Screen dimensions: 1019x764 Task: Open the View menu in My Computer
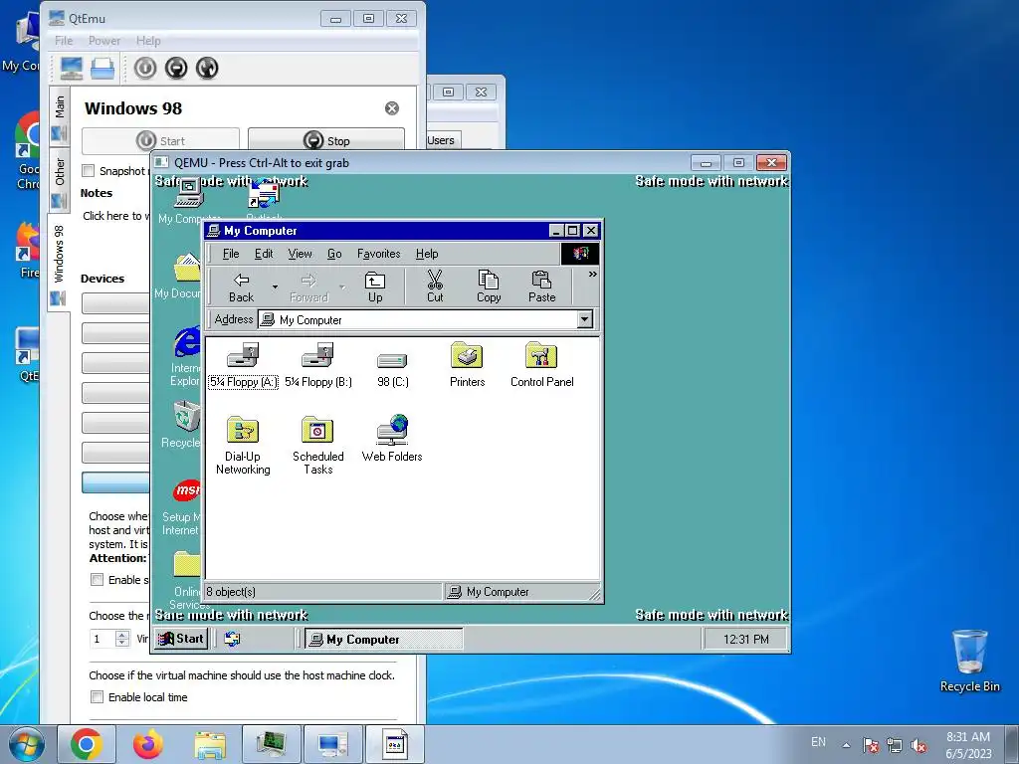pyautogui.click(x=300, y=254)
